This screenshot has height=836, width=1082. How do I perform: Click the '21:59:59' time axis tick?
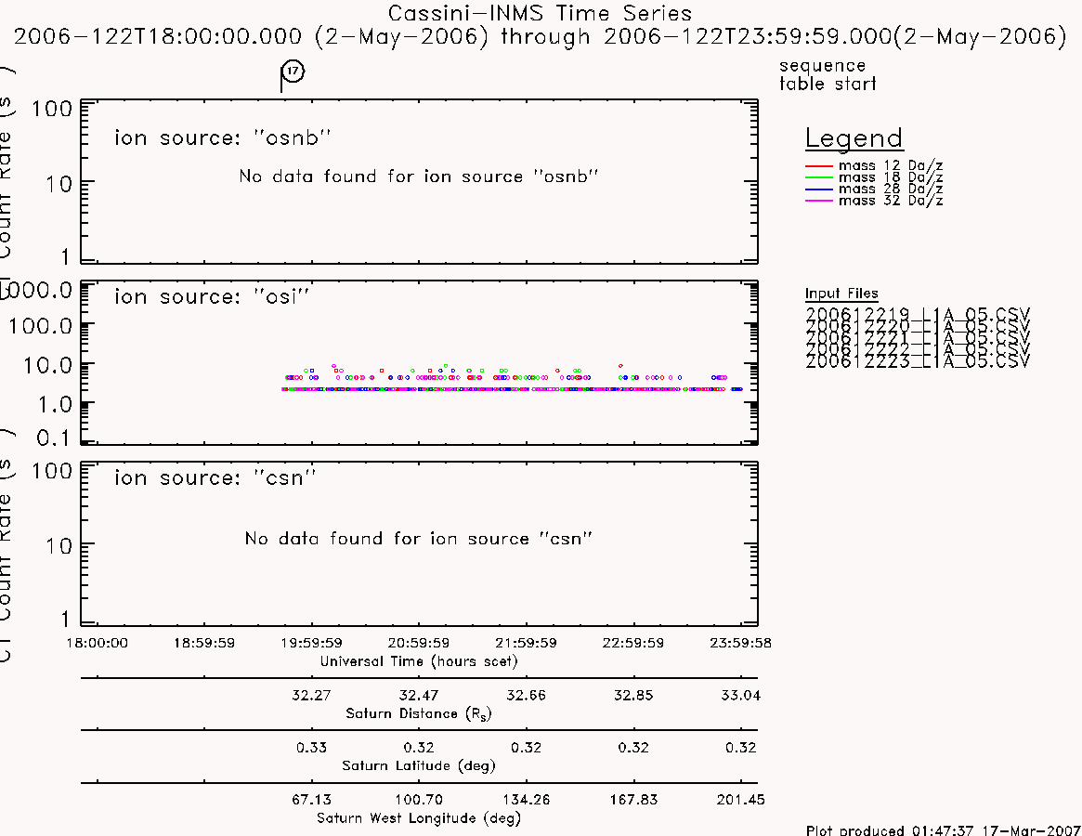(x=526, y=643)
